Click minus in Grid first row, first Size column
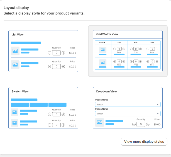Screen dimensions: 171x157 [115, 49]
